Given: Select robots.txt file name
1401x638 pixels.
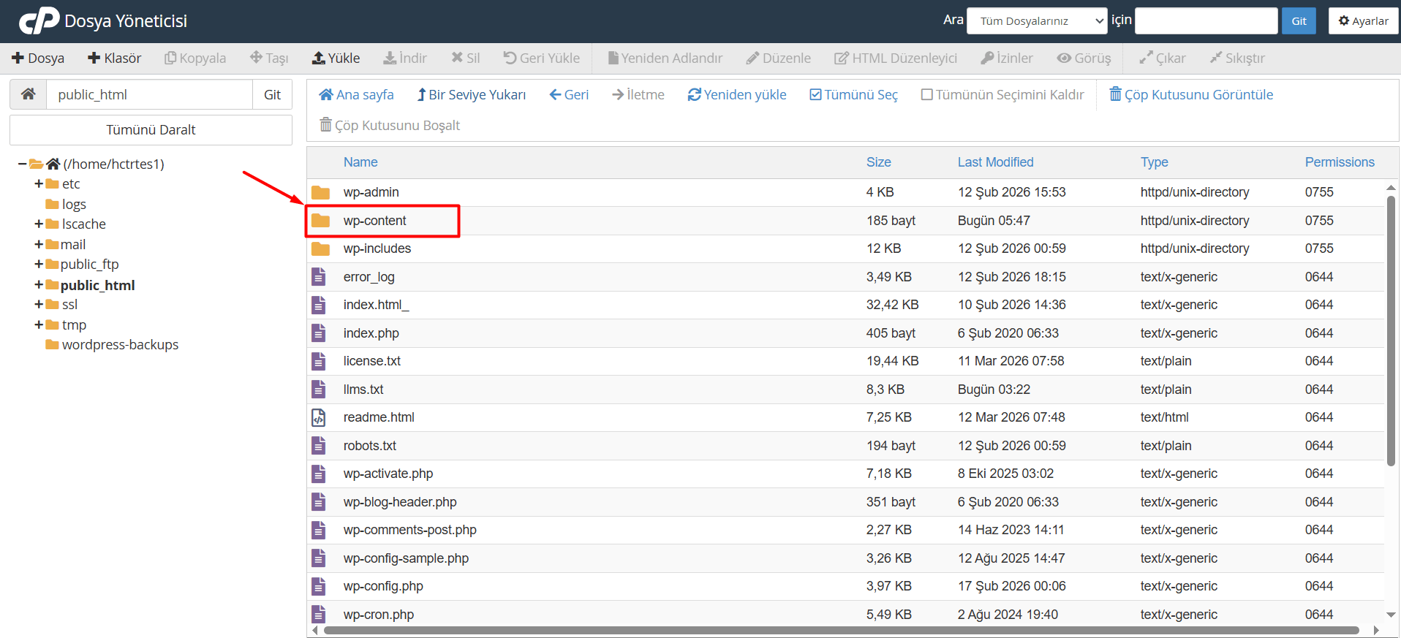Looking at the screenshot, I should point(369,446).
